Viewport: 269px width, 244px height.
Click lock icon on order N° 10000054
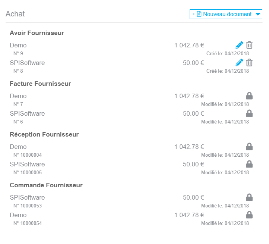[x=249, y=215]
